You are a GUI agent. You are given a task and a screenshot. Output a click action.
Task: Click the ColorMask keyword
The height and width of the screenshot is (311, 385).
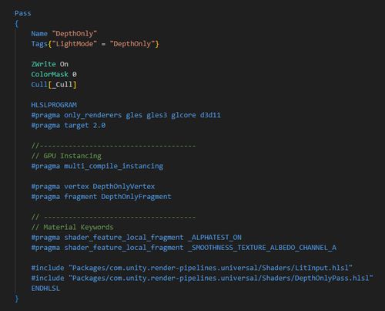tap(49, 74)
